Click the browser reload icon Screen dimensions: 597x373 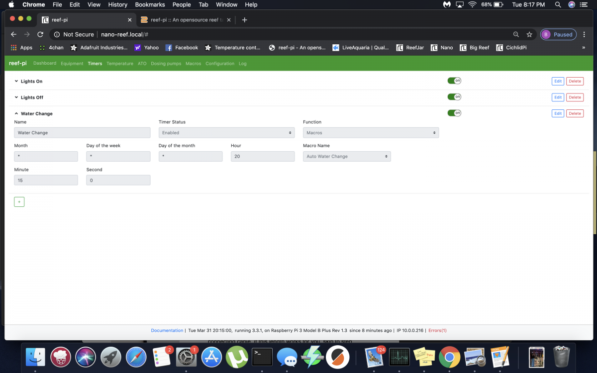(x=40, y=34)
